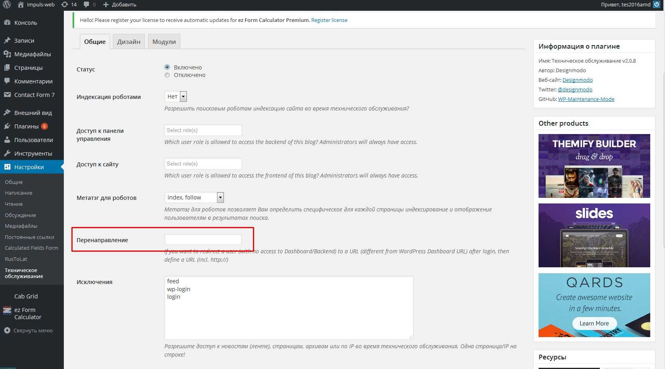Switch to the Дизайн tab

point(128,42)
